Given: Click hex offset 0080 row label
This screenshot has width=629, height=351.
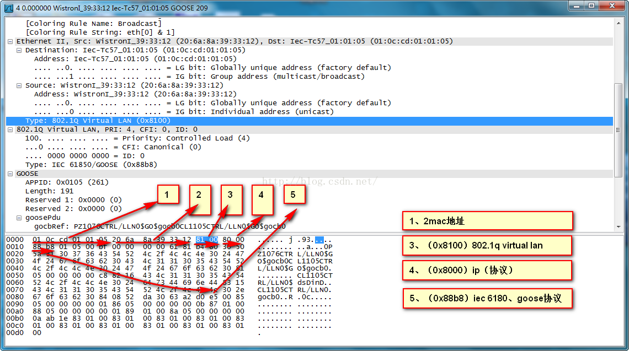Looking at the screenshot, I should (15, 297).
